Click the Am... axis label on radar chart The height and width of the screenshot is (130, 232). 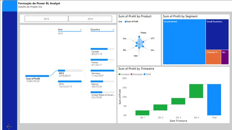click(x=153, y=50)
